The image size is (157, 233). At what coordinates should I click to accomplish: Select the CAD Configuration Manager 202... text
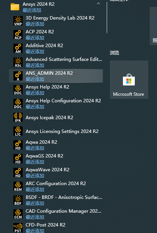pyautogui.click(x=64, y=211)
